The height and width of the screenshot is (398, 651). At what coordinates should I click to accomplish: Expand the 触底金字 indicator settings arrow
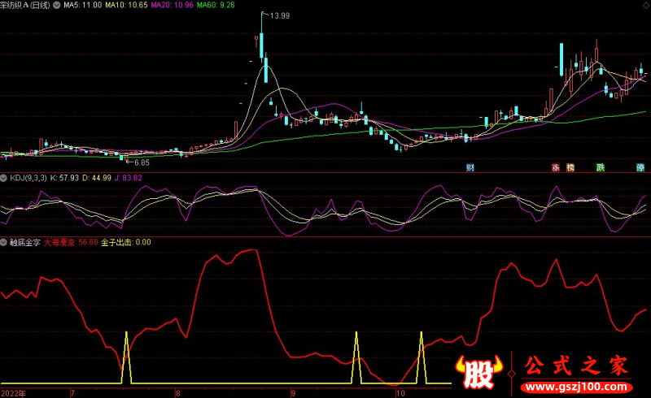pyautogui.click(x=4, y=242)
